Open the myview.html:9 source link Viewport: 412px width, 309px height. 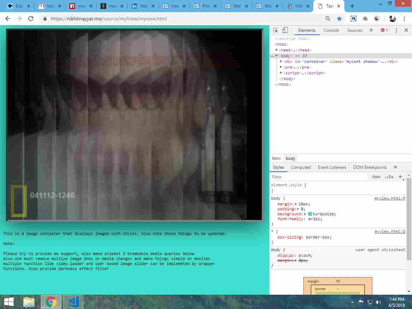389,198
